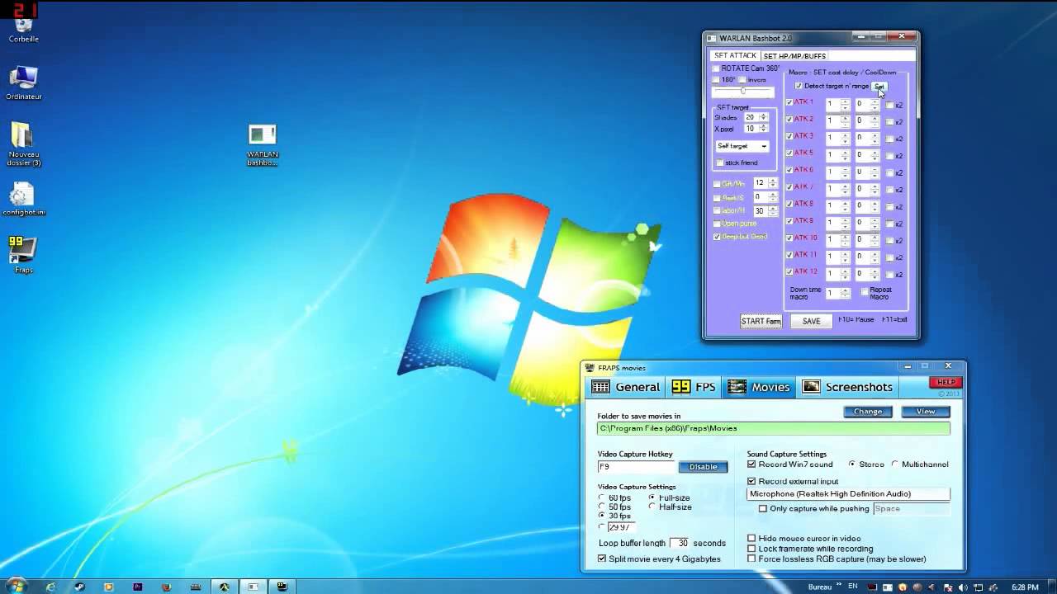Viewport: 1057px width, 594px height.
Task: Open the Microphone (Realtek) input dropdown
Action: point(848,494)
